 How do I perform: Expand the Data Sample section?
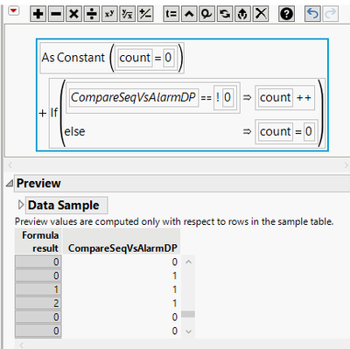21,205
